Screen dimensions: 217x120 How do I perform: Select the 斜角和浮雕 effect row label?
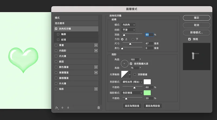pyautogui.click(x=65, y=29)
